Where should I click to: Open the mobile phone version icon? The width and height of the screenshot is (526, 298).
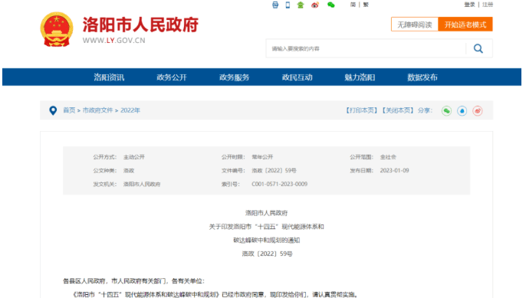point(288,5)
